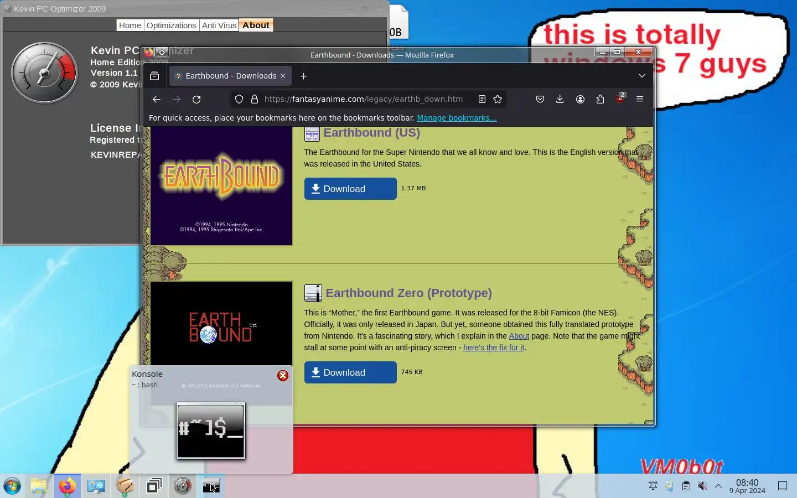Click the fantasyanime.com URL address field
The width and height of the screenshot is (797, 498).
click(364, 99)
